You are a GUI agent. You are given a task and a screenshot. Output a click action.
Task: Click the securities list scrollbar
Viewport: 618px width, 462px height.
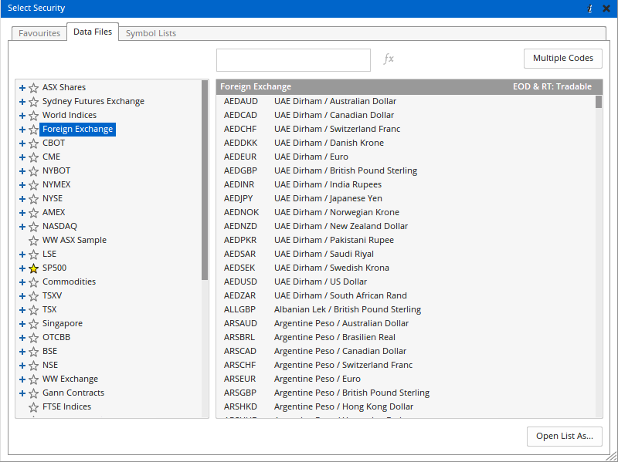(x=599, y=102)
